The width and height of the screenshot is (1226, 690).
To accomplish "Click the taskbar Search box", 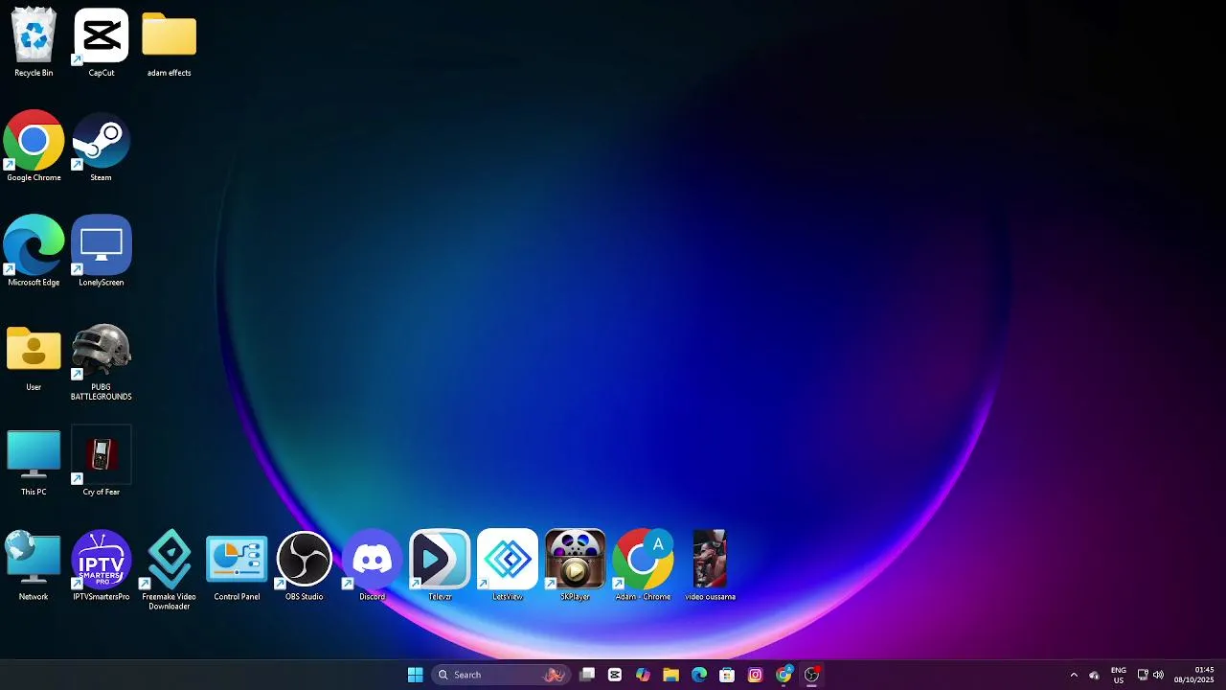I will (x=500, y=675).
